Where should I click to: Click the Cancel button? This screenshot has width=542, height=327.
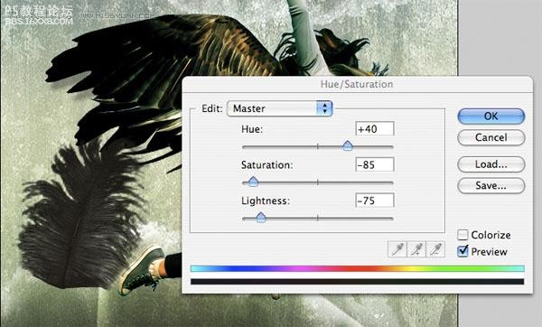[x=491, y=137]
